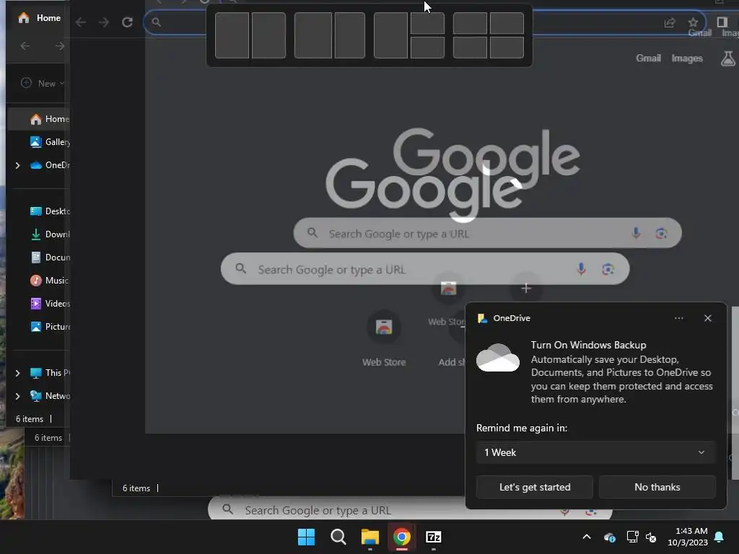This screenshot has width=739, height=554.
Task: Open network status tray icon
Action: click(632, 537)
